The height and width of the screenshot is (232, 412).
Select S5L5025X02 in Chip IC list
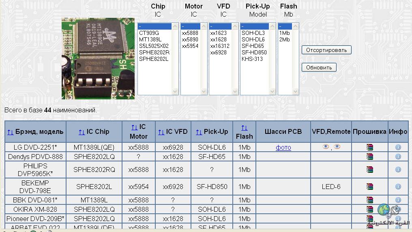coord(154,46)
